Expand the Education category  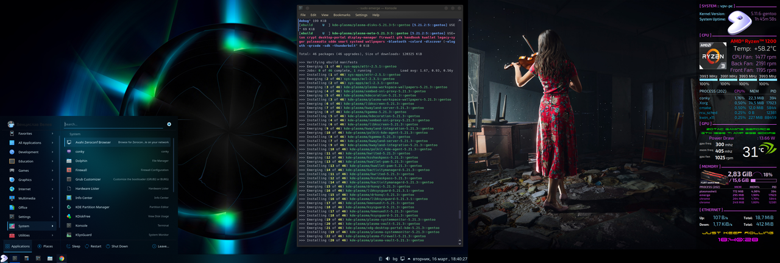click(x=30, y=161)
